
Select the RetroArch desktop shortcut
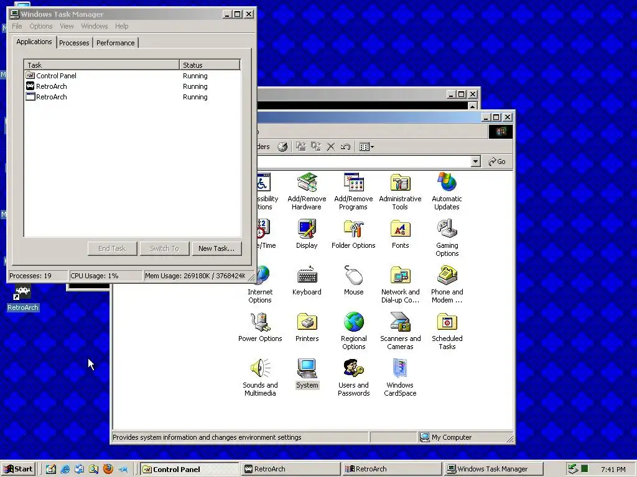click(x=23, y=298)
